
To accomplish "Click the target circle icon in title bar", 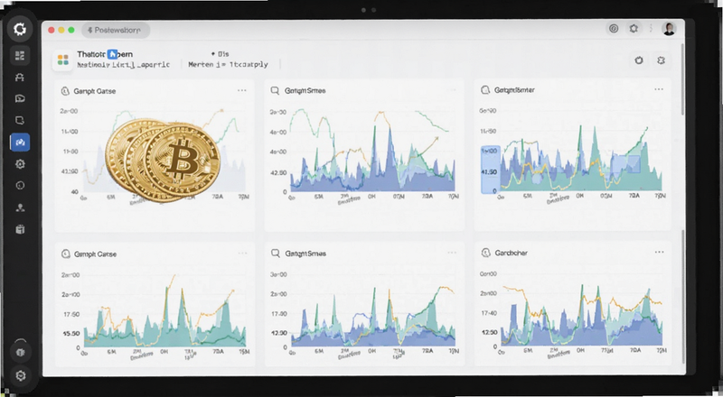I will point(614,29).
